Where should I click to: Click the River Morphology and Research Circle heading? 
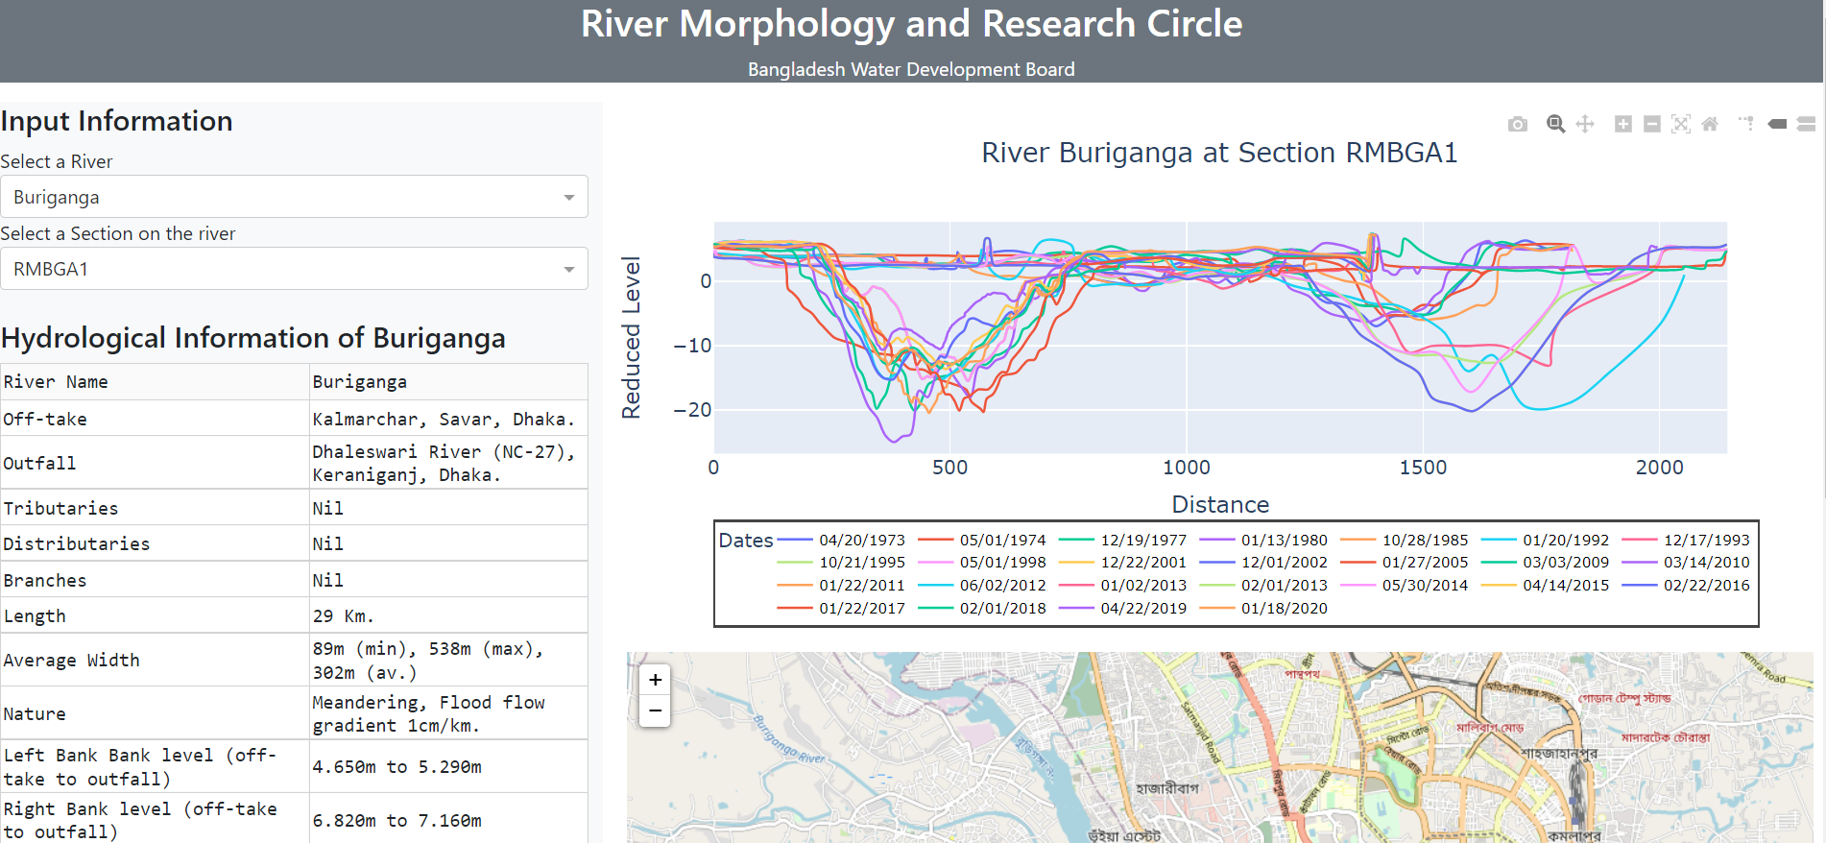[911, 24]
